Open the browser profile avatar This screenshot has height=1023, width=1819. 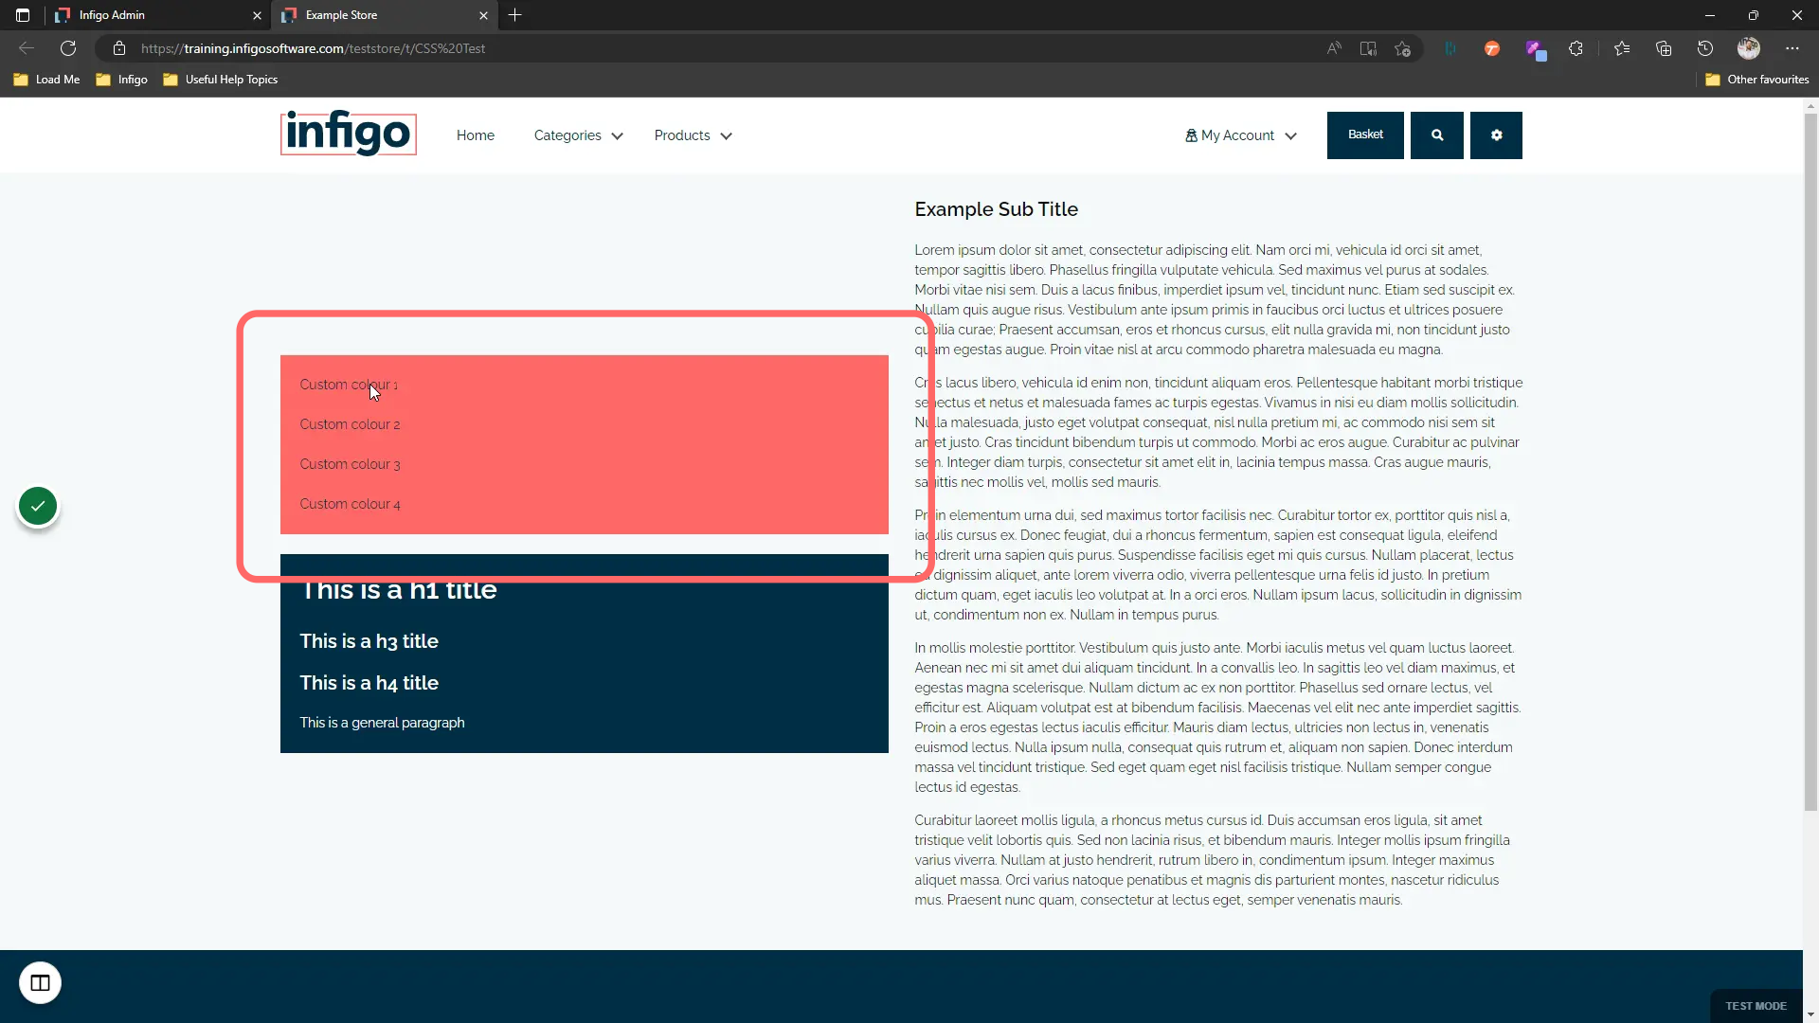(x=1748, y=48)
